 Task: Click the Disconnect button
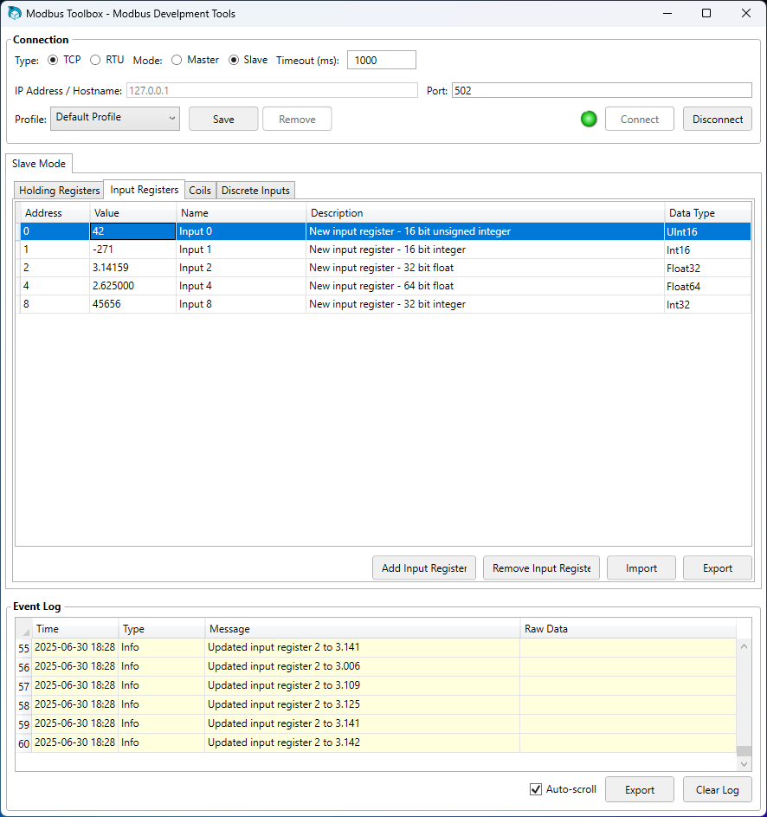pyautogui.click(x=717, y=119)
